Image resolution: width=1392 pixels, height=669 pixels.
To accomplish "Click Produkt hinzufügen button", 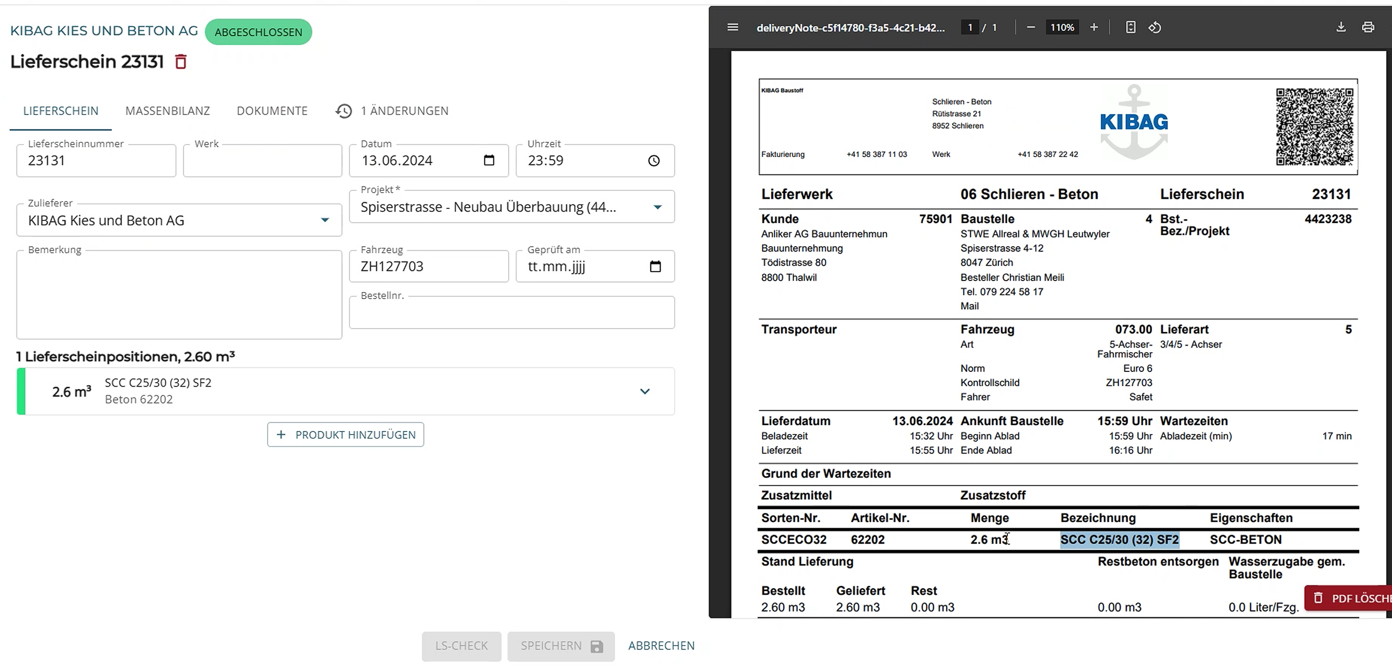I will point(345,435).
